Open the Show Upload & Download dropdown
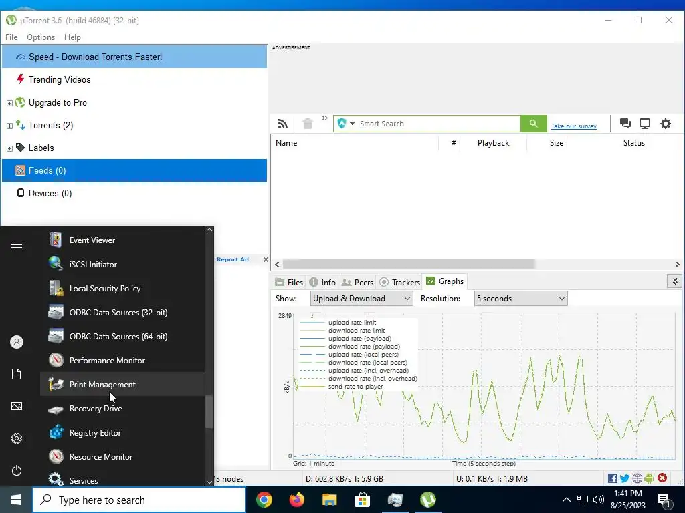Image resolution: width=685 pixels, height=513 pixels. click(361, 299)
